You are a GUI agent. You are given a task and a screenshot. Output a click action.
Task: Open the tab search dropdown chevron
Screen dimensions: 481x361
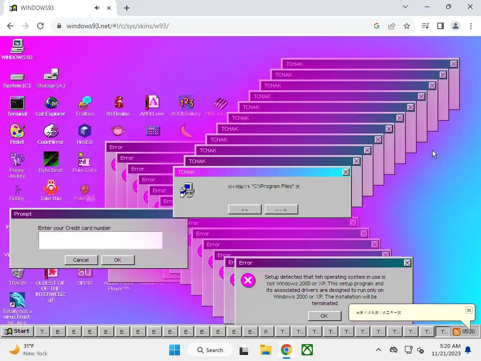pyautogui.click(x=405, y=7)
